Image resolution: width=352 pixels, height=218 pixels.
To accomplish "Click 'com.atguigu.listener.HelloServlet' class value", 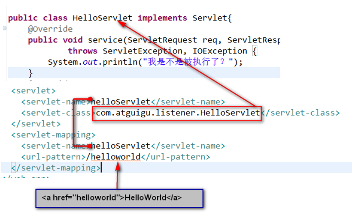I will coord(178,113).
